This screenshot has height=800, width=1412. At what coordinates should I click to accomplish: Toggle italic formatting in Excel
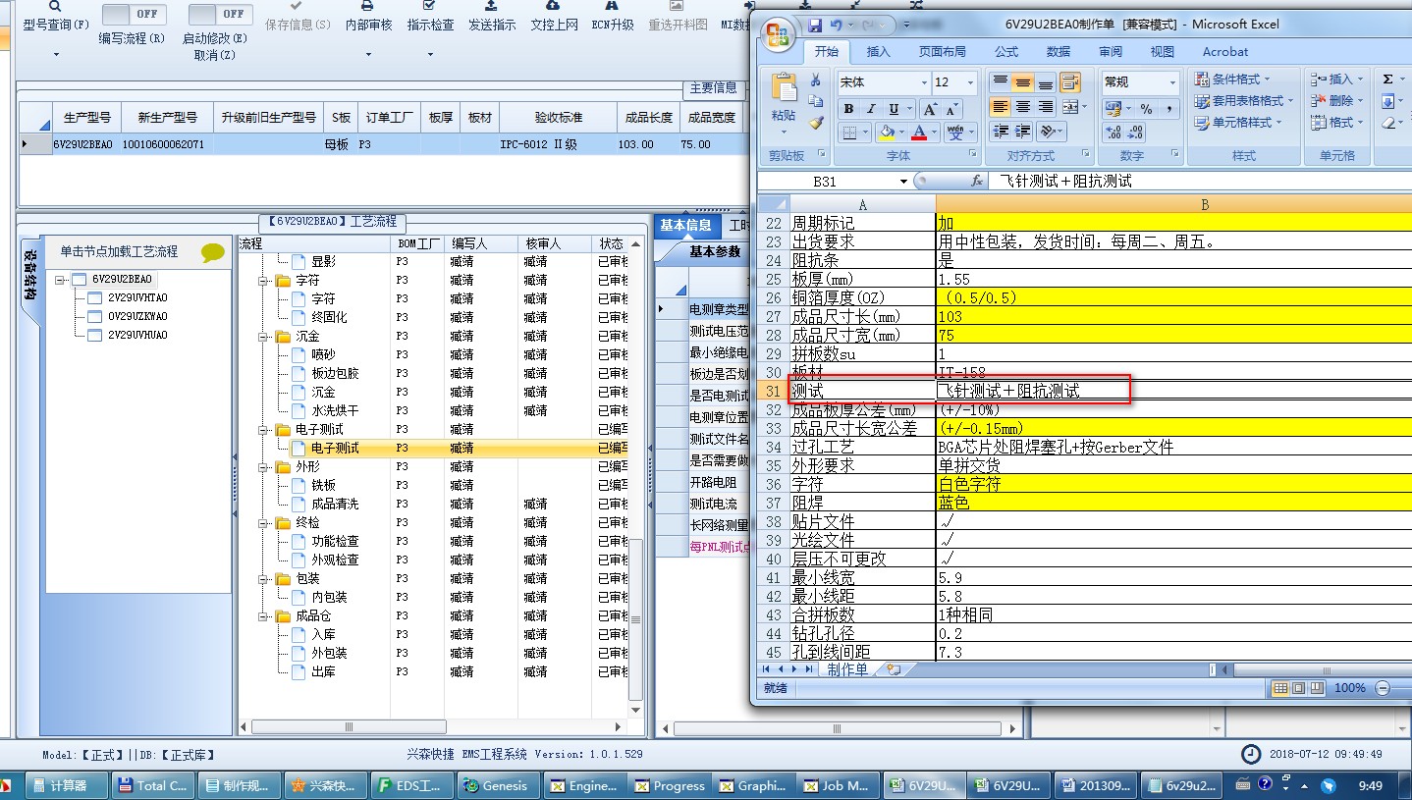pyautogui.click(x=871, y=109)
